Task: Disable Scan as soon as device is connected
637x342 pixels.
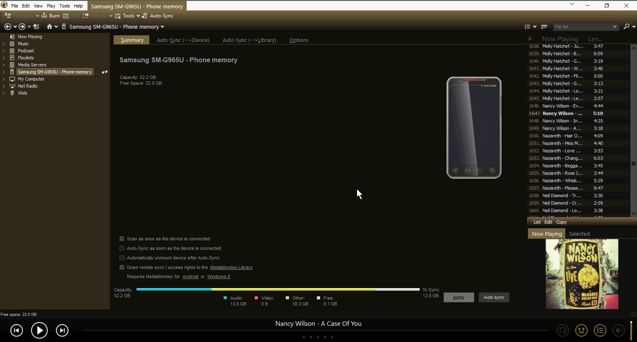Action: tap(122, 239)
